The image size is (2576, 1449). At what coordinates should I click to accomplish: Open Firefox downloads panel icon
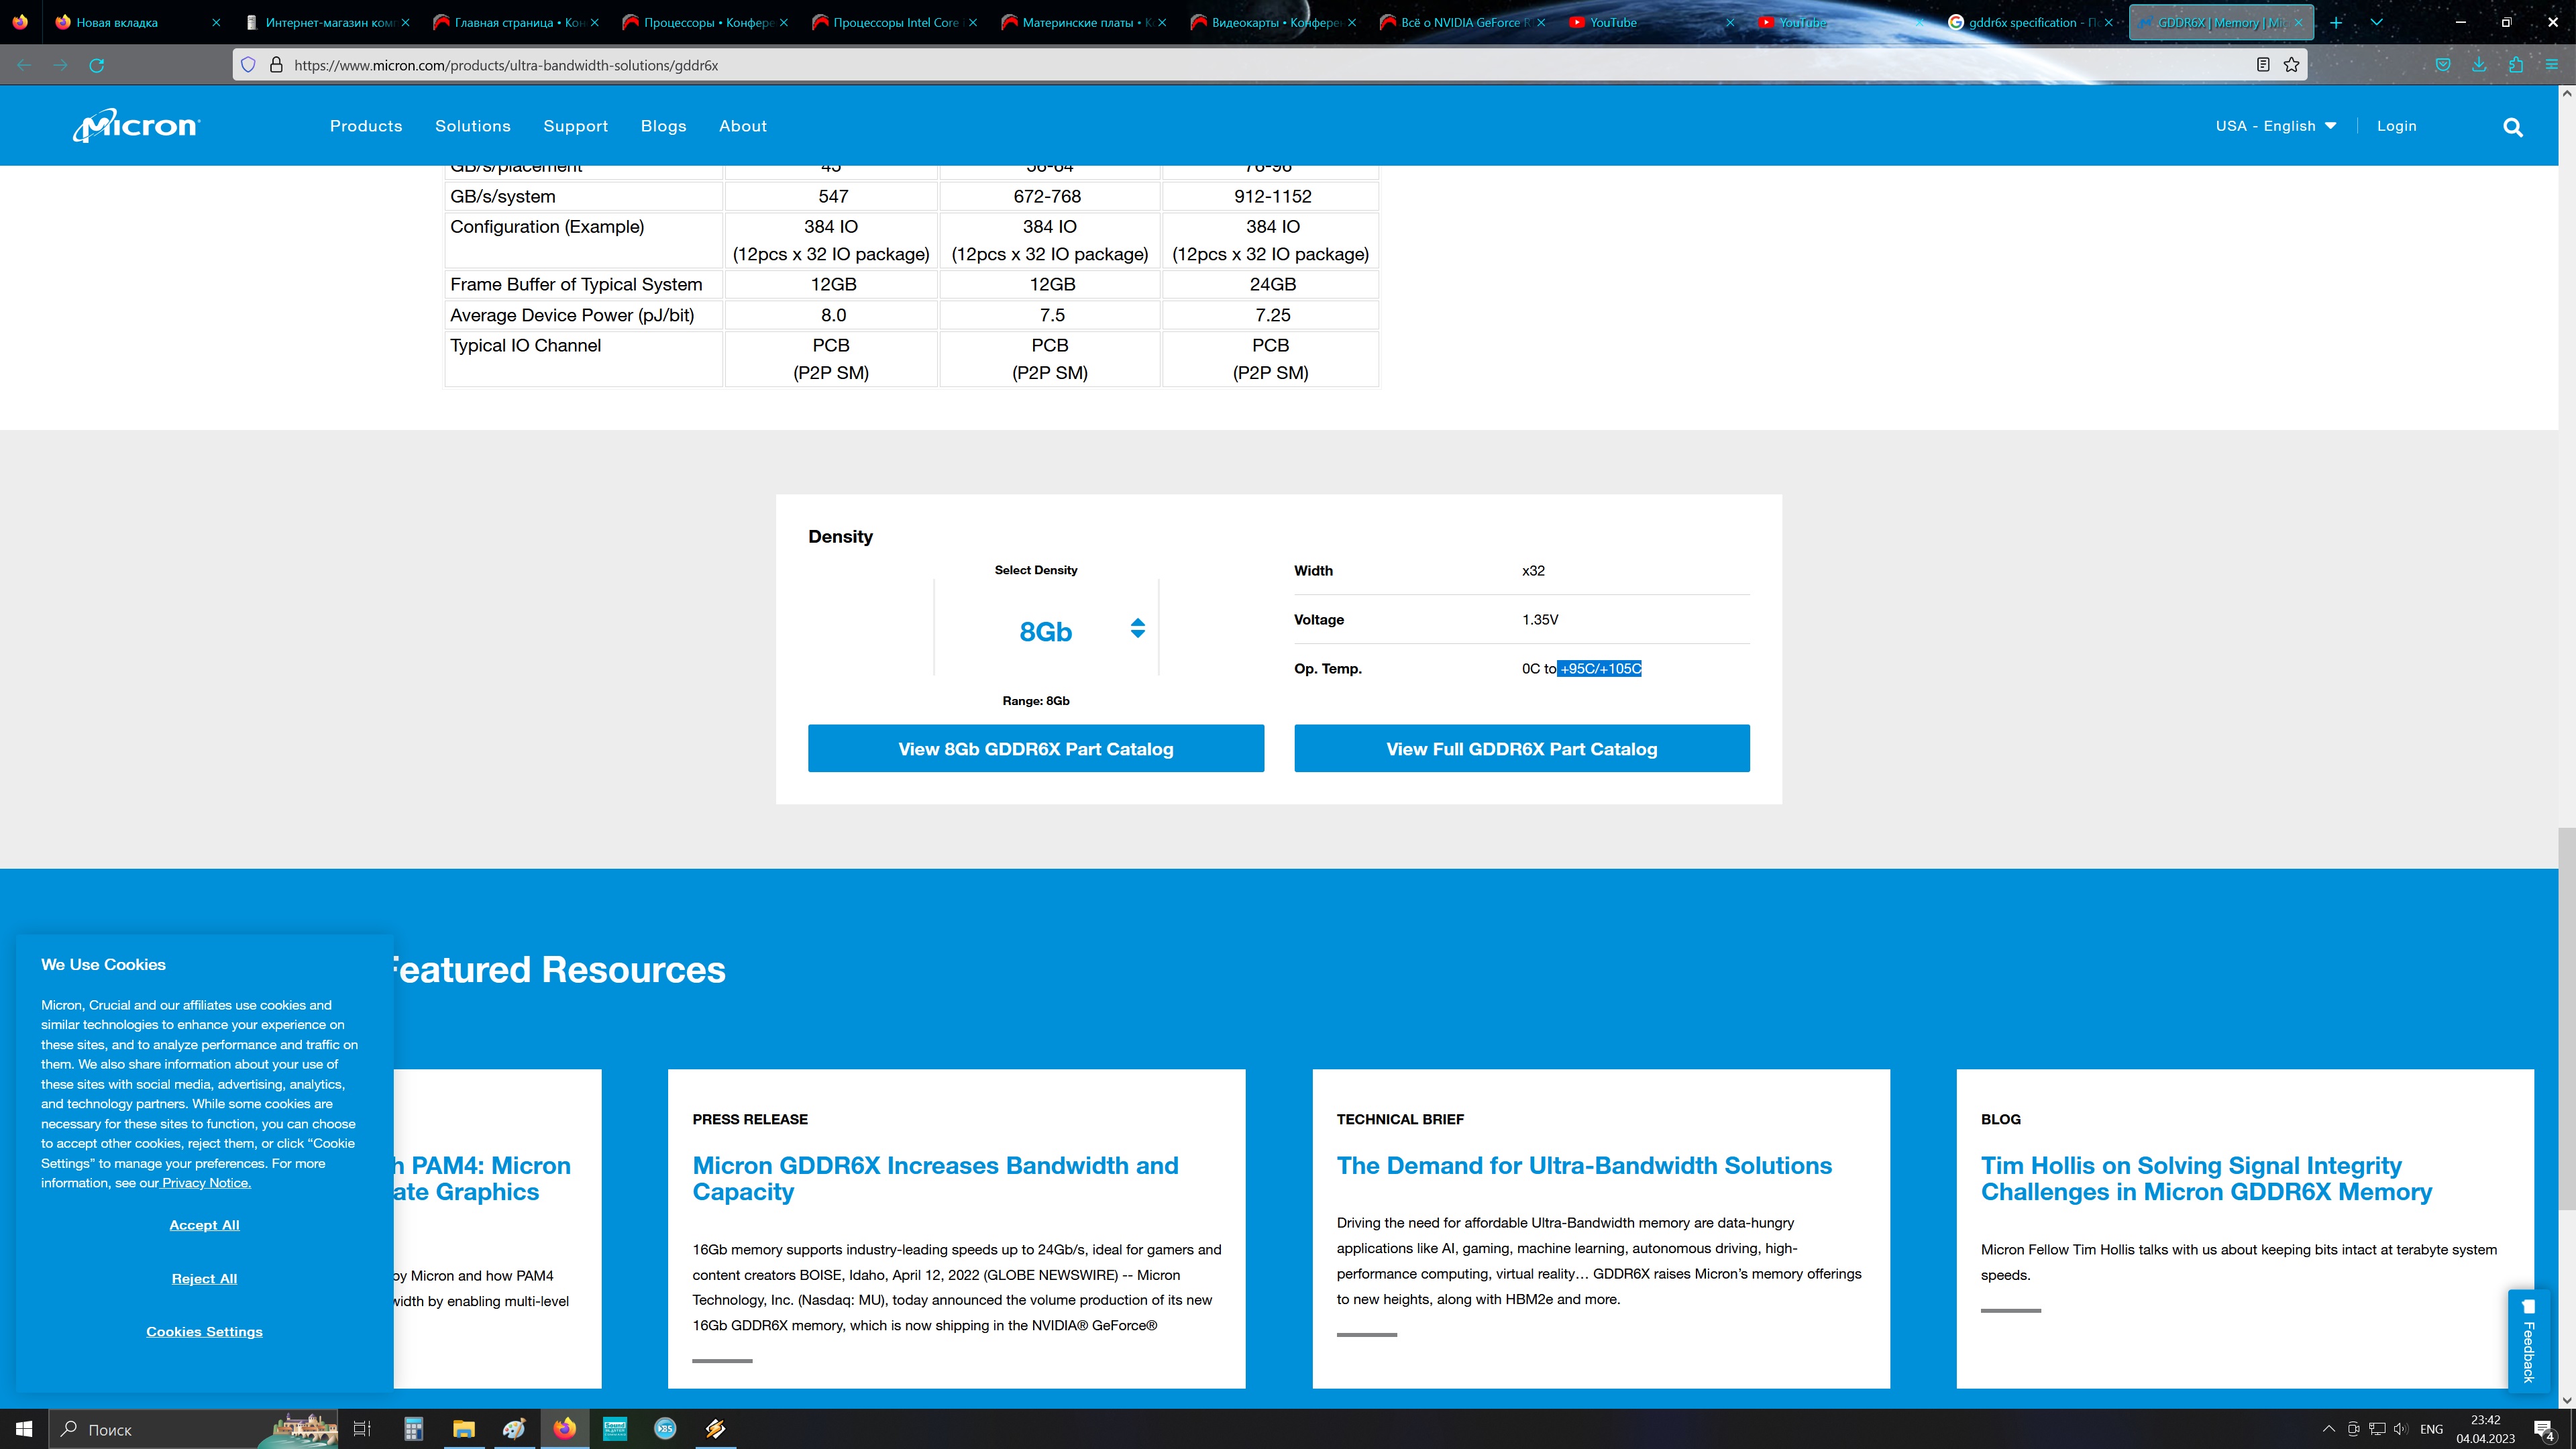click(2479, 65)
